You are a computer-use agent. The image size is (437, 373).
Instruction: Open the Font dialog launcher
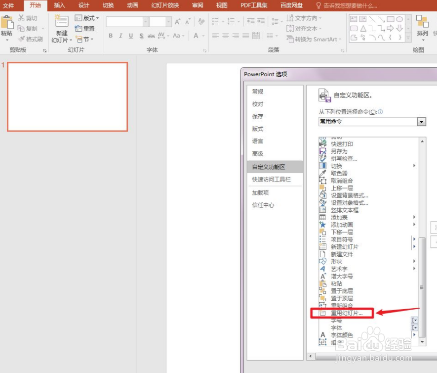[x=204, y=50]
